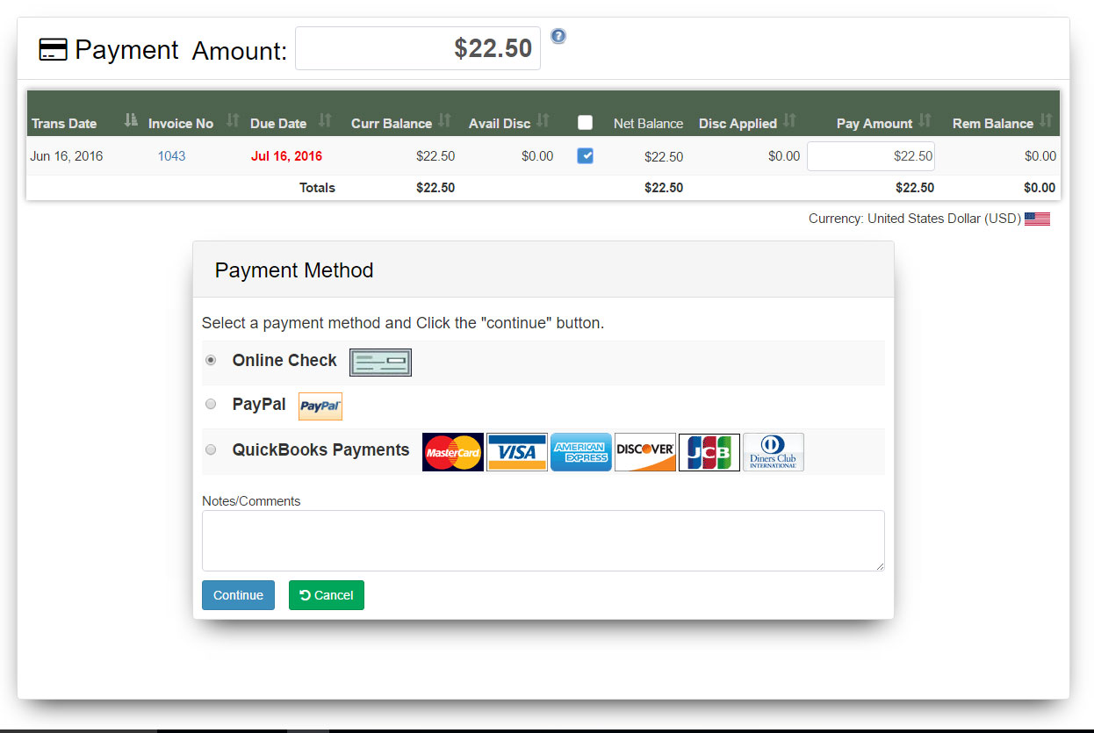
Task: Open the payment amount help tooltip
Action: (x=558, y=36)
